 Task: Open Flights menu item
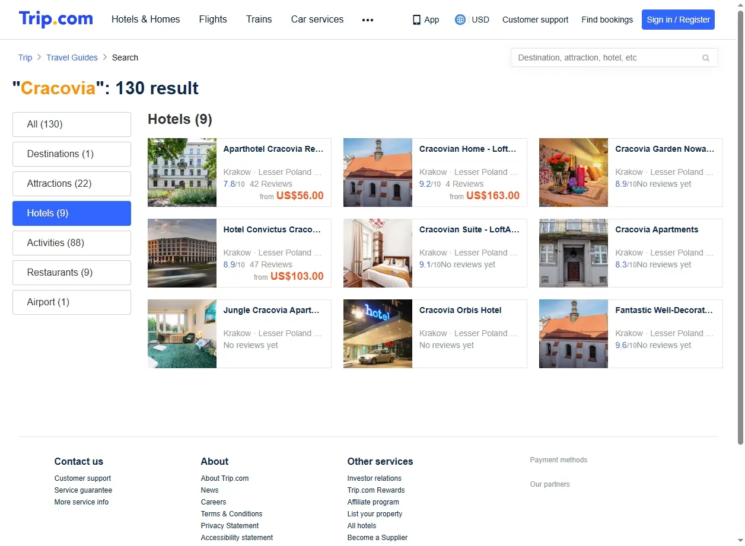point(213,19)
